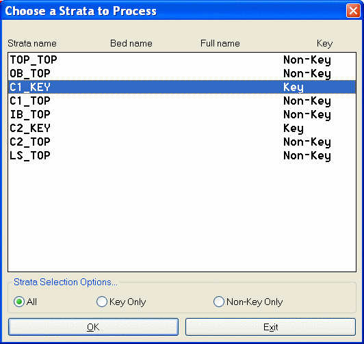Select the IB_TOP strata row
This screenshot has height=344, width=364.
click(182, 115)
